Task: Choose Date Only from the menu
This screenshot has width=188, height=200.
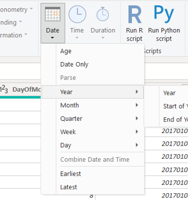Action: click(92, 65)
